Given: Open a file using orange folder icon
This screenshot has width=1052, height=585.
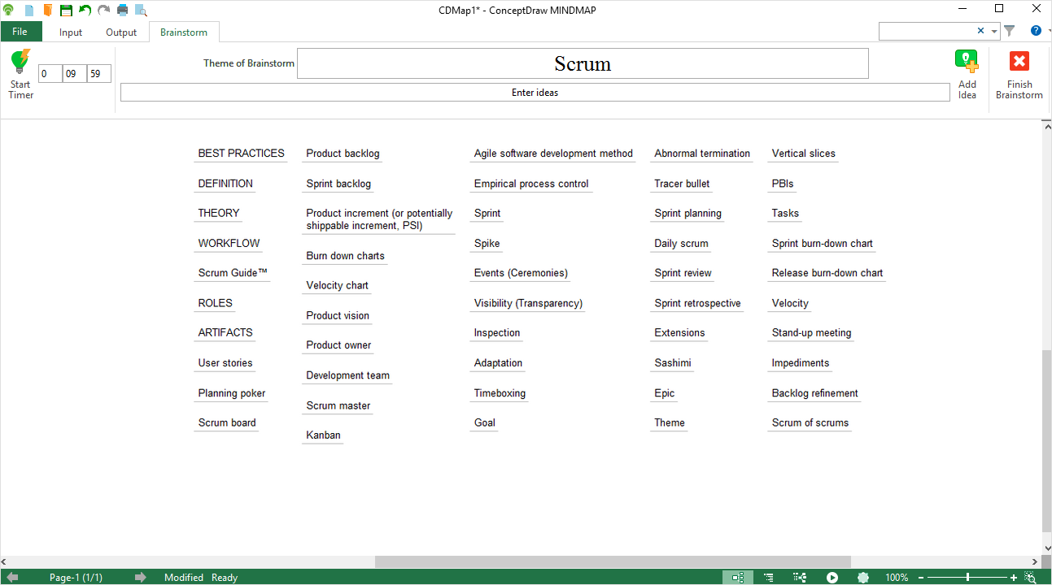Looking at the screenshot, I should (47, 10).
